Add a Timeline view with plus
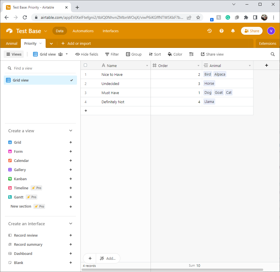This screenshot has height=272, width=280. point(71,188)
